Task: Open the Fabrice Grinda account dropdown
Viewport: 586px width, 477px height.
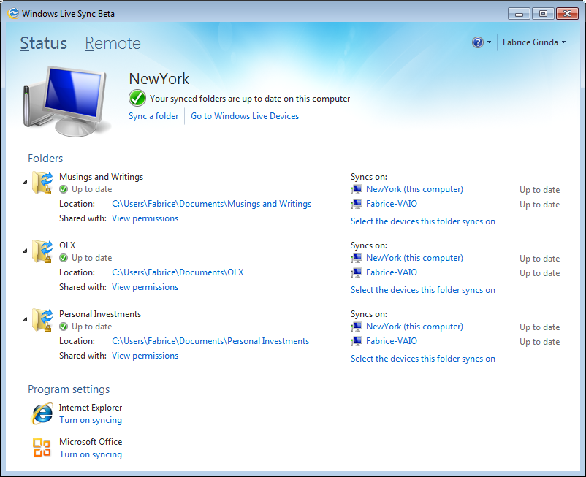Action: tap(534, 42)
